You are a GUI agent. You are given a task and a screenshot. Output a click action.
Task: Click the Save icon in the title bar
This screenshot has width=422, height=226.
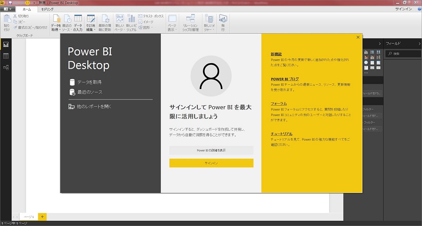pos(10,3)
